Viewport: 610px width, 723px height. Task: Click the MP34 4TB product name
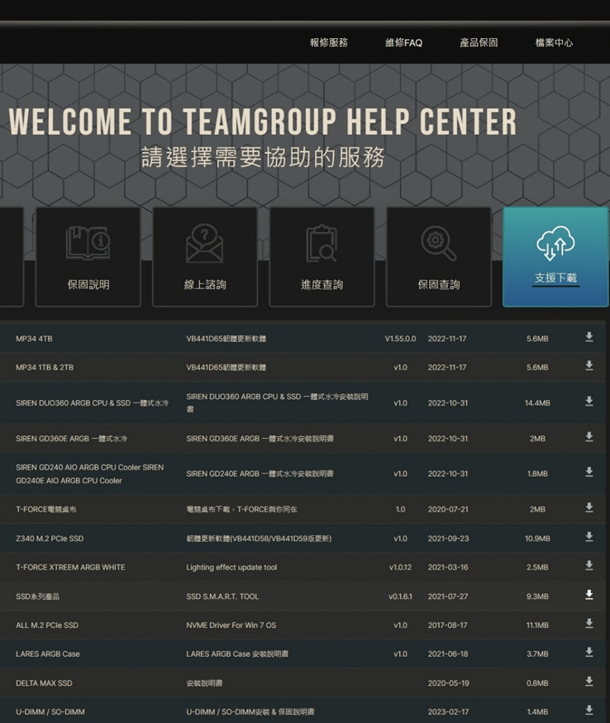pos(34,339)
